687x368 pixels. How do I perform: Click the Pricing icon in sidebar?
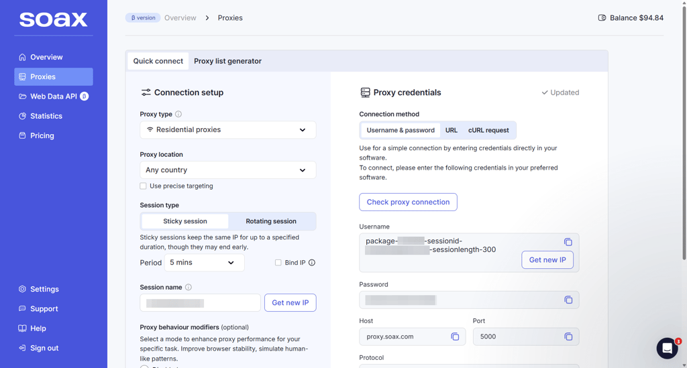click(22, 135)
